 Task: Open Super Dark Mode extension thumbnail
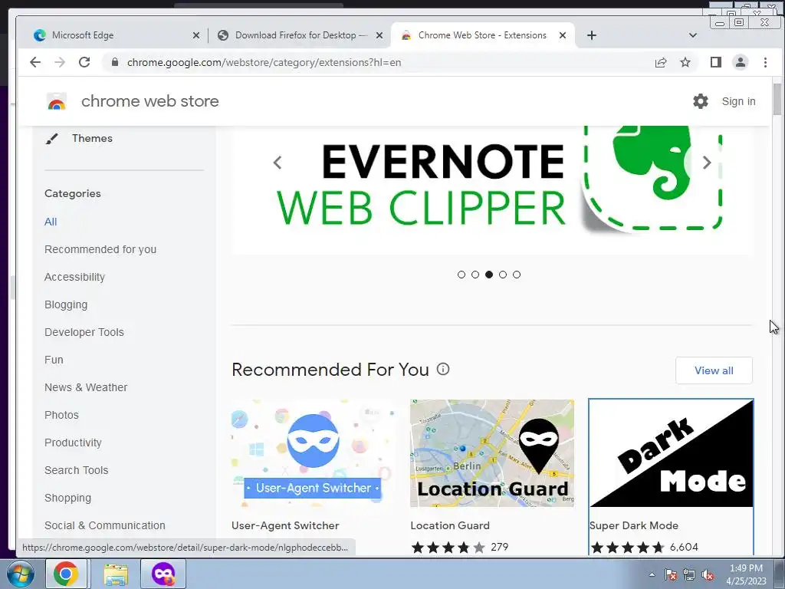coord(671,453)
